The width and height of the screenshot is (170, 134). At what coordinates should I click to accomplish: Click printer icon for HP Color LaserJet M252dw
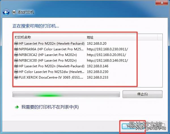(x=16, y=72)
